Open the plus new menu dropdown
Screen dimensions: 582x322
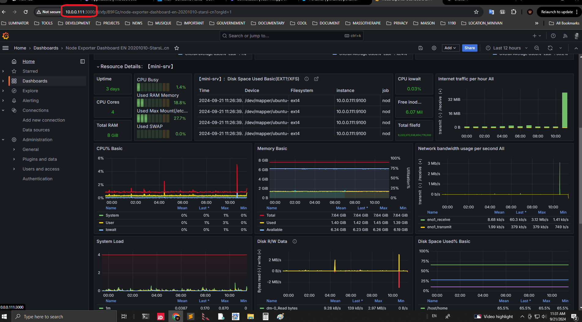pyautogui.click(x=537, y=36)
